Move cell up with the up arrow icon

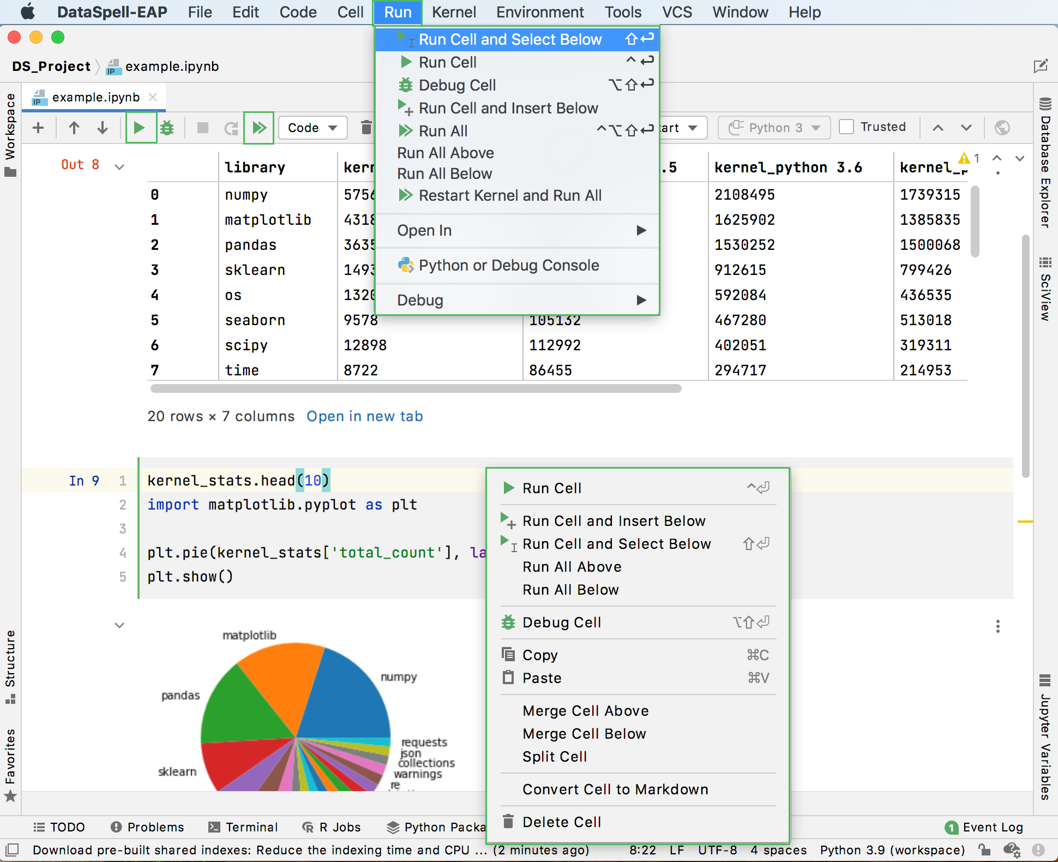point(74,128)
